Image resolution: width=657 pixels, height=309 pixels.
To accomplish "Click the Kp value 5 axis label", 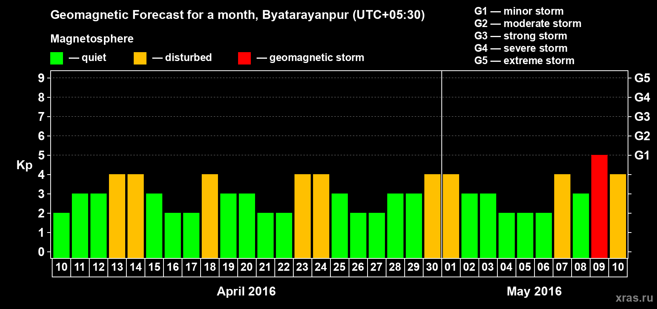I will coord(41,155).
